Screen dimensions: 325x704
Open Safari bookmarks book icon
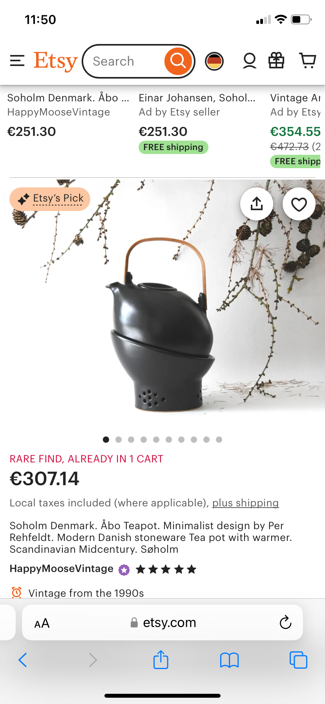point(230,660)
